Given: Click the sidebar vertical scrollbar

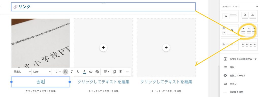Looking at the screenshot, I should click(219, 81).
